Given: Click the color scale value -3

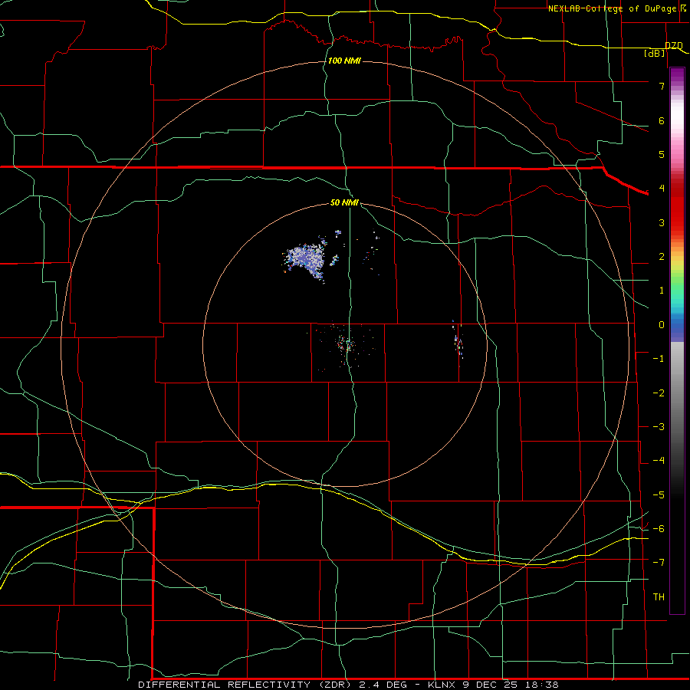Looking at the screenshot, I should [x=659, y=427].
